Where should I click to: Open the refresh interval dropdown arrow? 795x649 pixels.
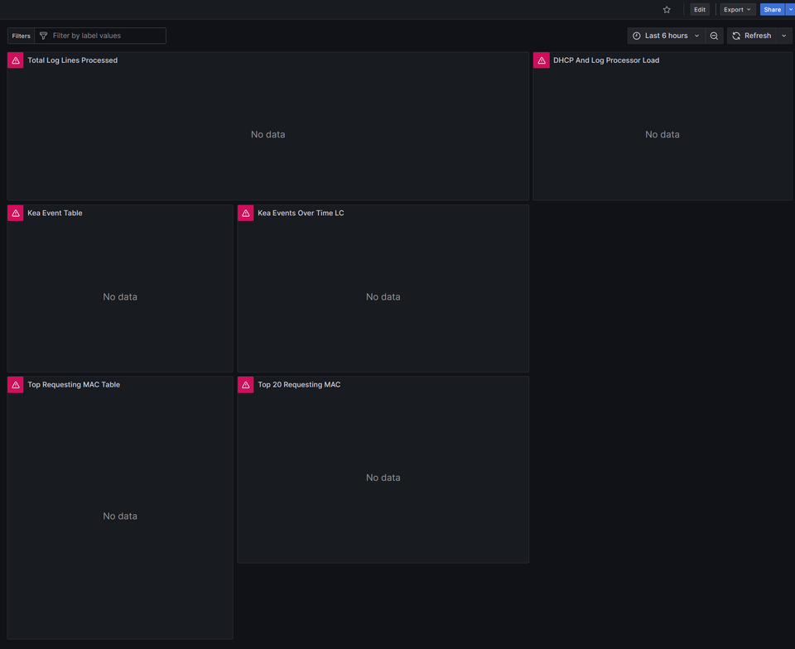tap(784, 36)
